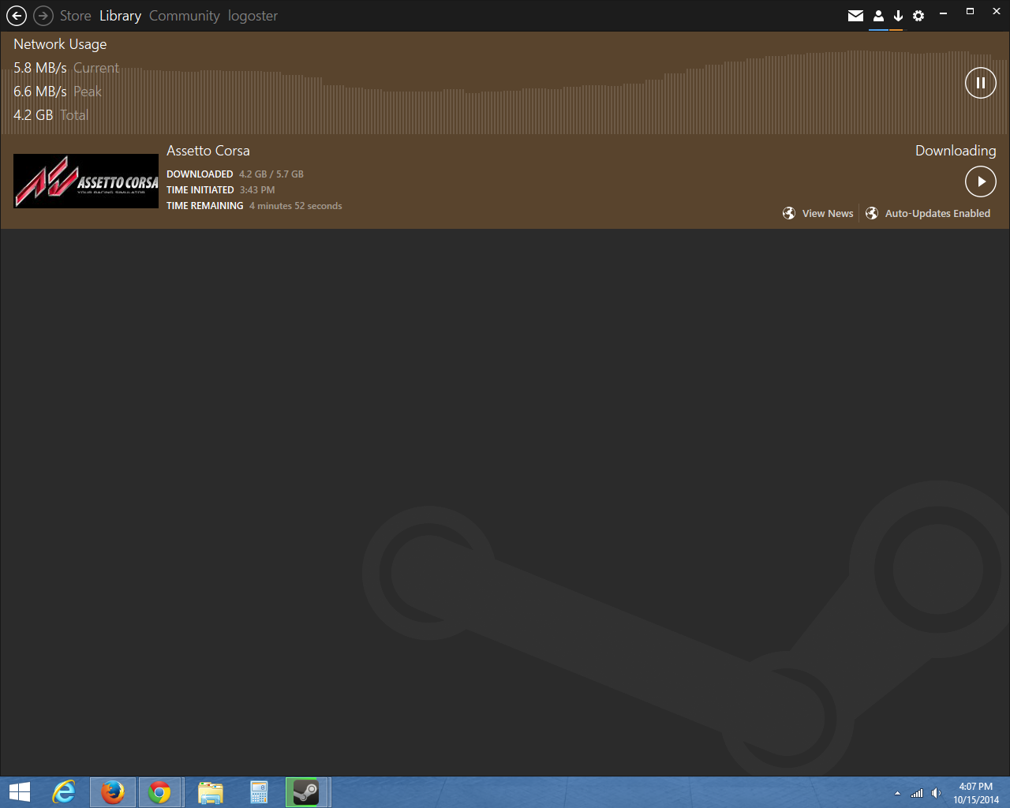Open the inbox envelope icon
The width and height of the screenshot is (1010, 808).
point(855,16)
